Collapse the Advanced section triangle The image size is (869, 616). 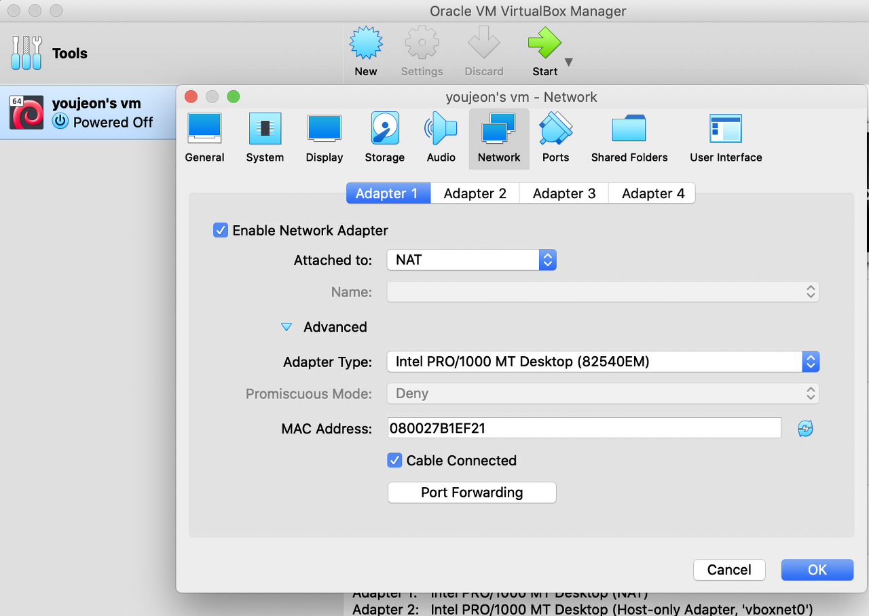(x=286, y=327)
